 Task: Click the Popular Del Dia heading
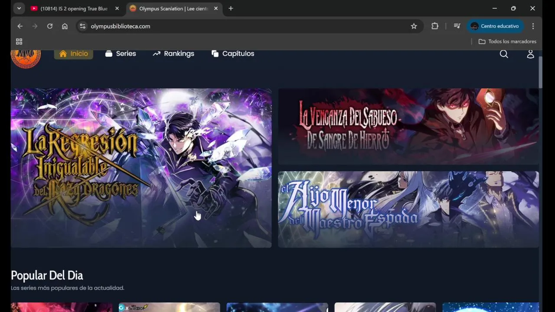coord(47,276)
